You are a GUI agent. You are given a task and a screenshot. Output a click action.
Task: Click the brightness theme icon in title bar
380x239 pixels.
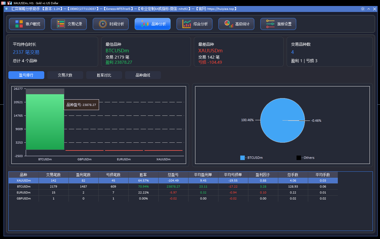[x=363, y=9]
